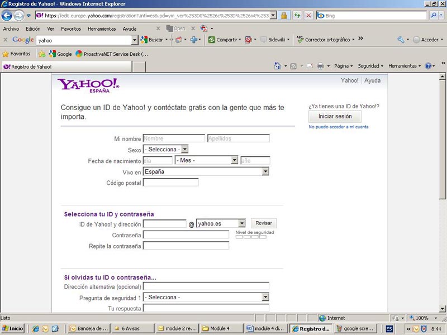Expand the address bar URL history arrow
This screenshot has height=335, width=447.
click(x=273, y=16)
